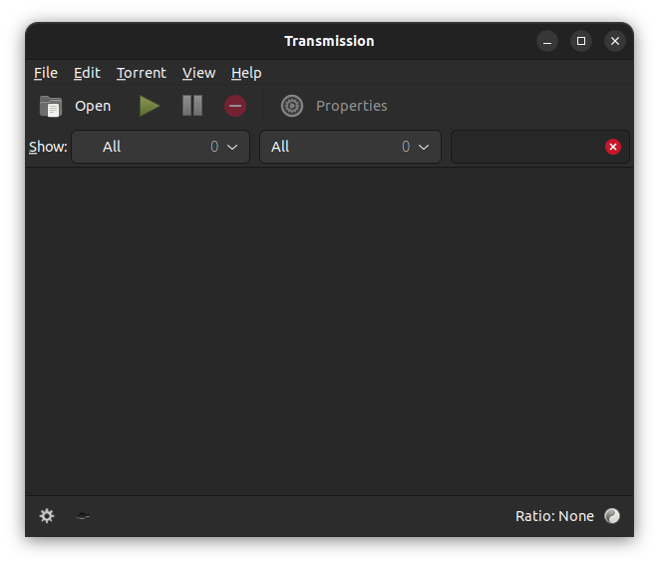This screenshot has height=565, width=659.
Task: Clear the filter text with red X
Action: tap(613, 147)
